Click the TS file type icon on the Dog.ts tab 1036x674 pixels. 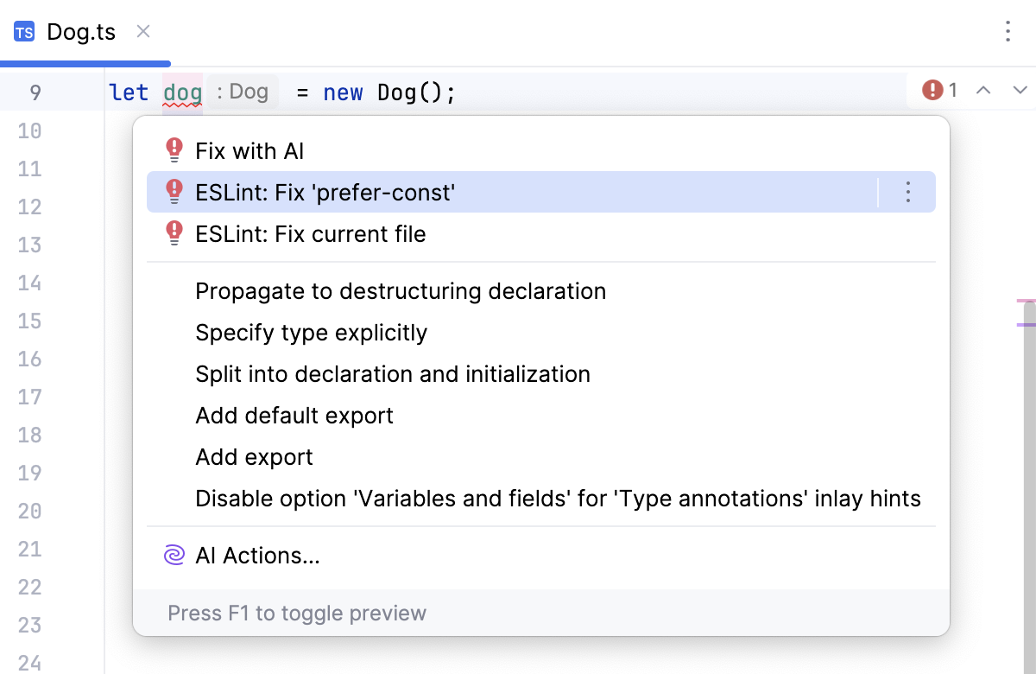pyautogui.click(x=23, y=31)
